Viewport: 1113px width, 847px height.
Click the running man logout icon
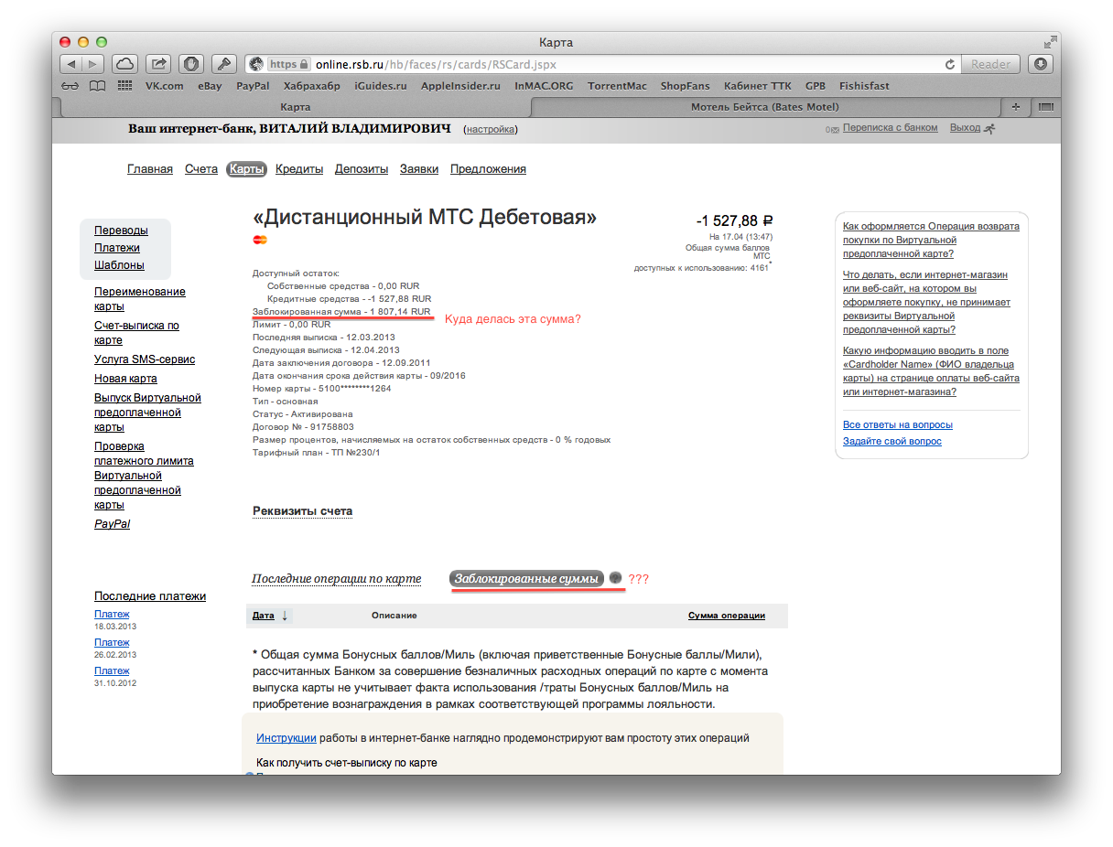click(x=989, y=129)
